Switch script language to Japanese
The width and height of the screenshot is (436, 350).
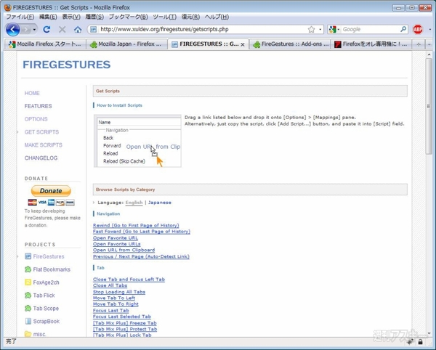(160, 203)
